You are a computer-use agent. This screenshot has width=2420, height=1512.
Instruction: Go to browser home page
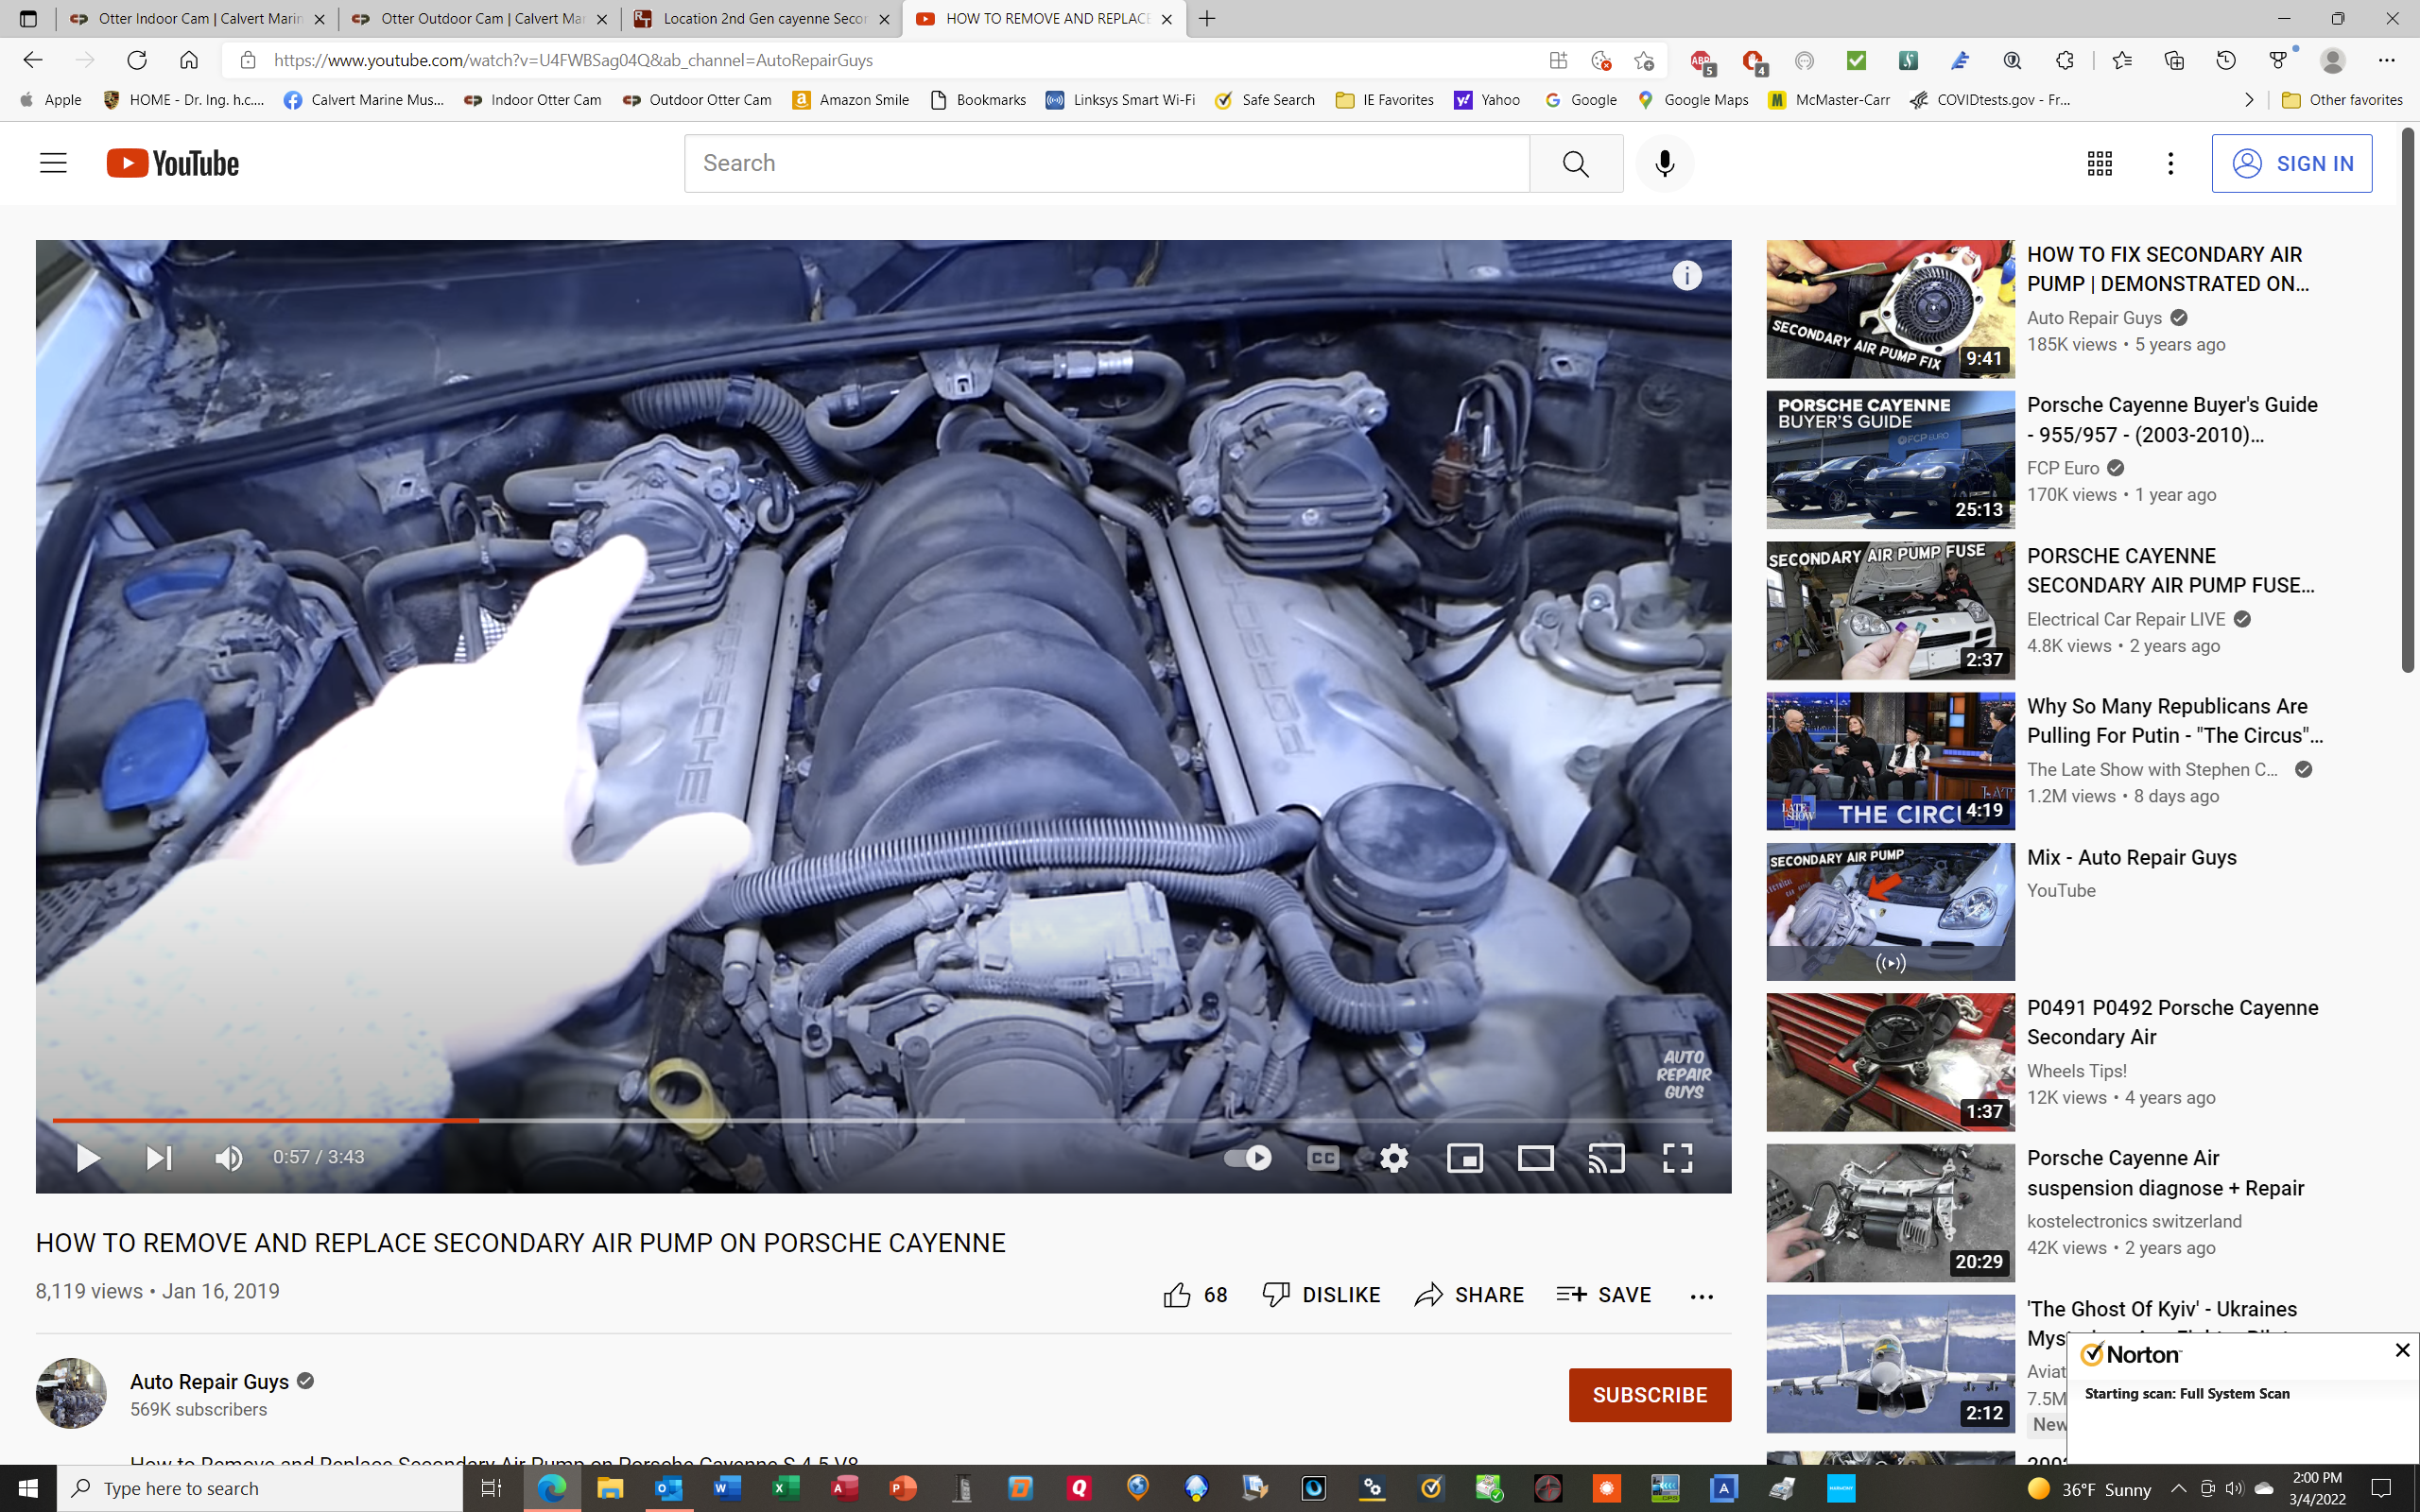(189, 60)
